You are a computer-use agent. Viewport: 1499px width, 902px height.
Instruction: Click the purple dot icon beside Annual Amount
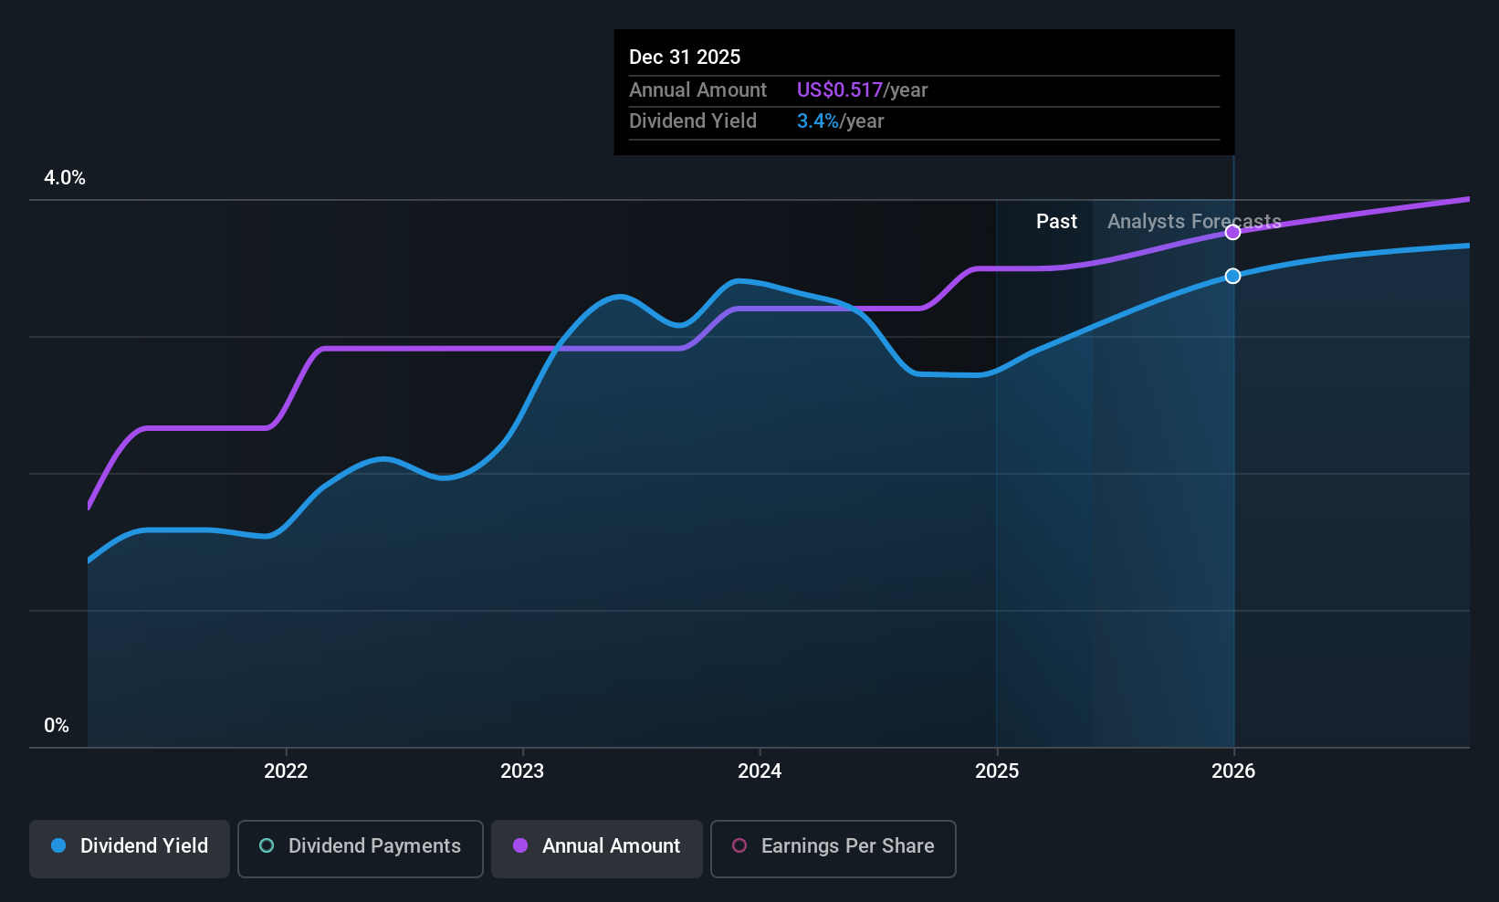tap(520, 845)
